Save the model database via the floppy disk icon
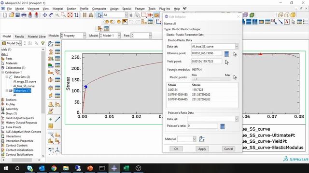 click(x=18, y=15)
